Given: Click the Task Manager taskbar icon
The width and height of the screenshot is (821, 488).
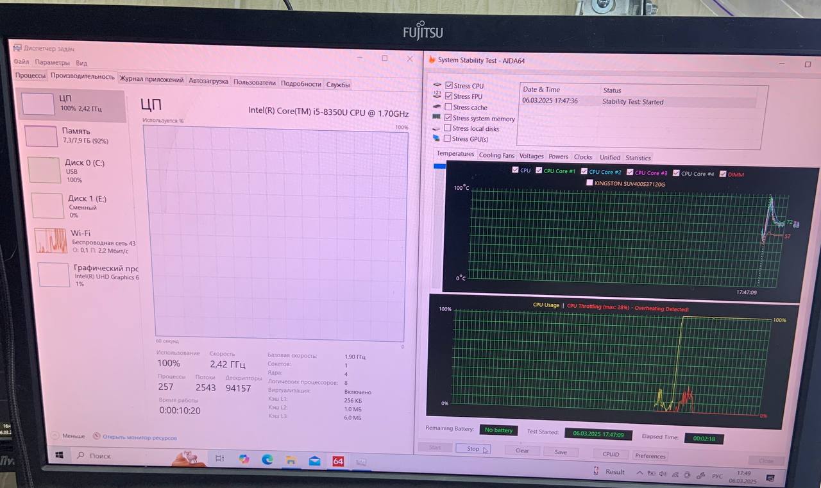Looking at the screenshot, I should 361,462.
